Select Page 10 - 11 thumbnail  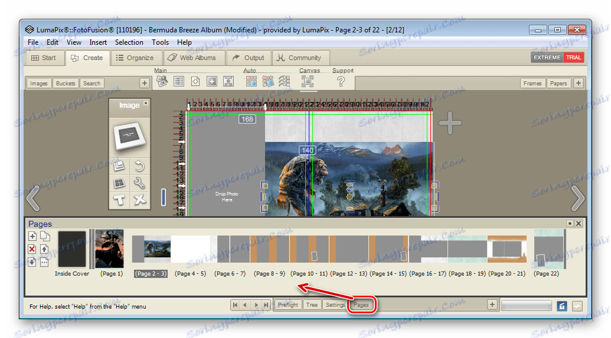[309, 248]
